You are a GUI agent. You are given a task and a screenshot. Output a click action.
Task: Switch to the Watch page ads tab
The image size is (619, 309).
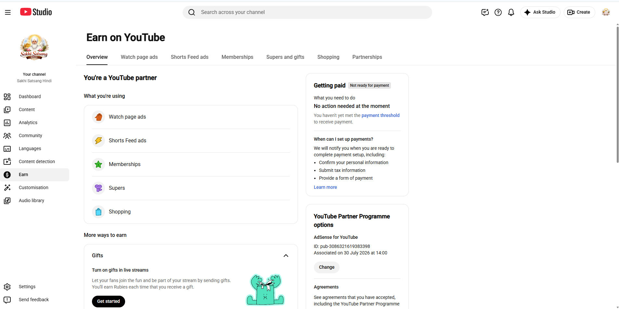[x=139, y=57]
